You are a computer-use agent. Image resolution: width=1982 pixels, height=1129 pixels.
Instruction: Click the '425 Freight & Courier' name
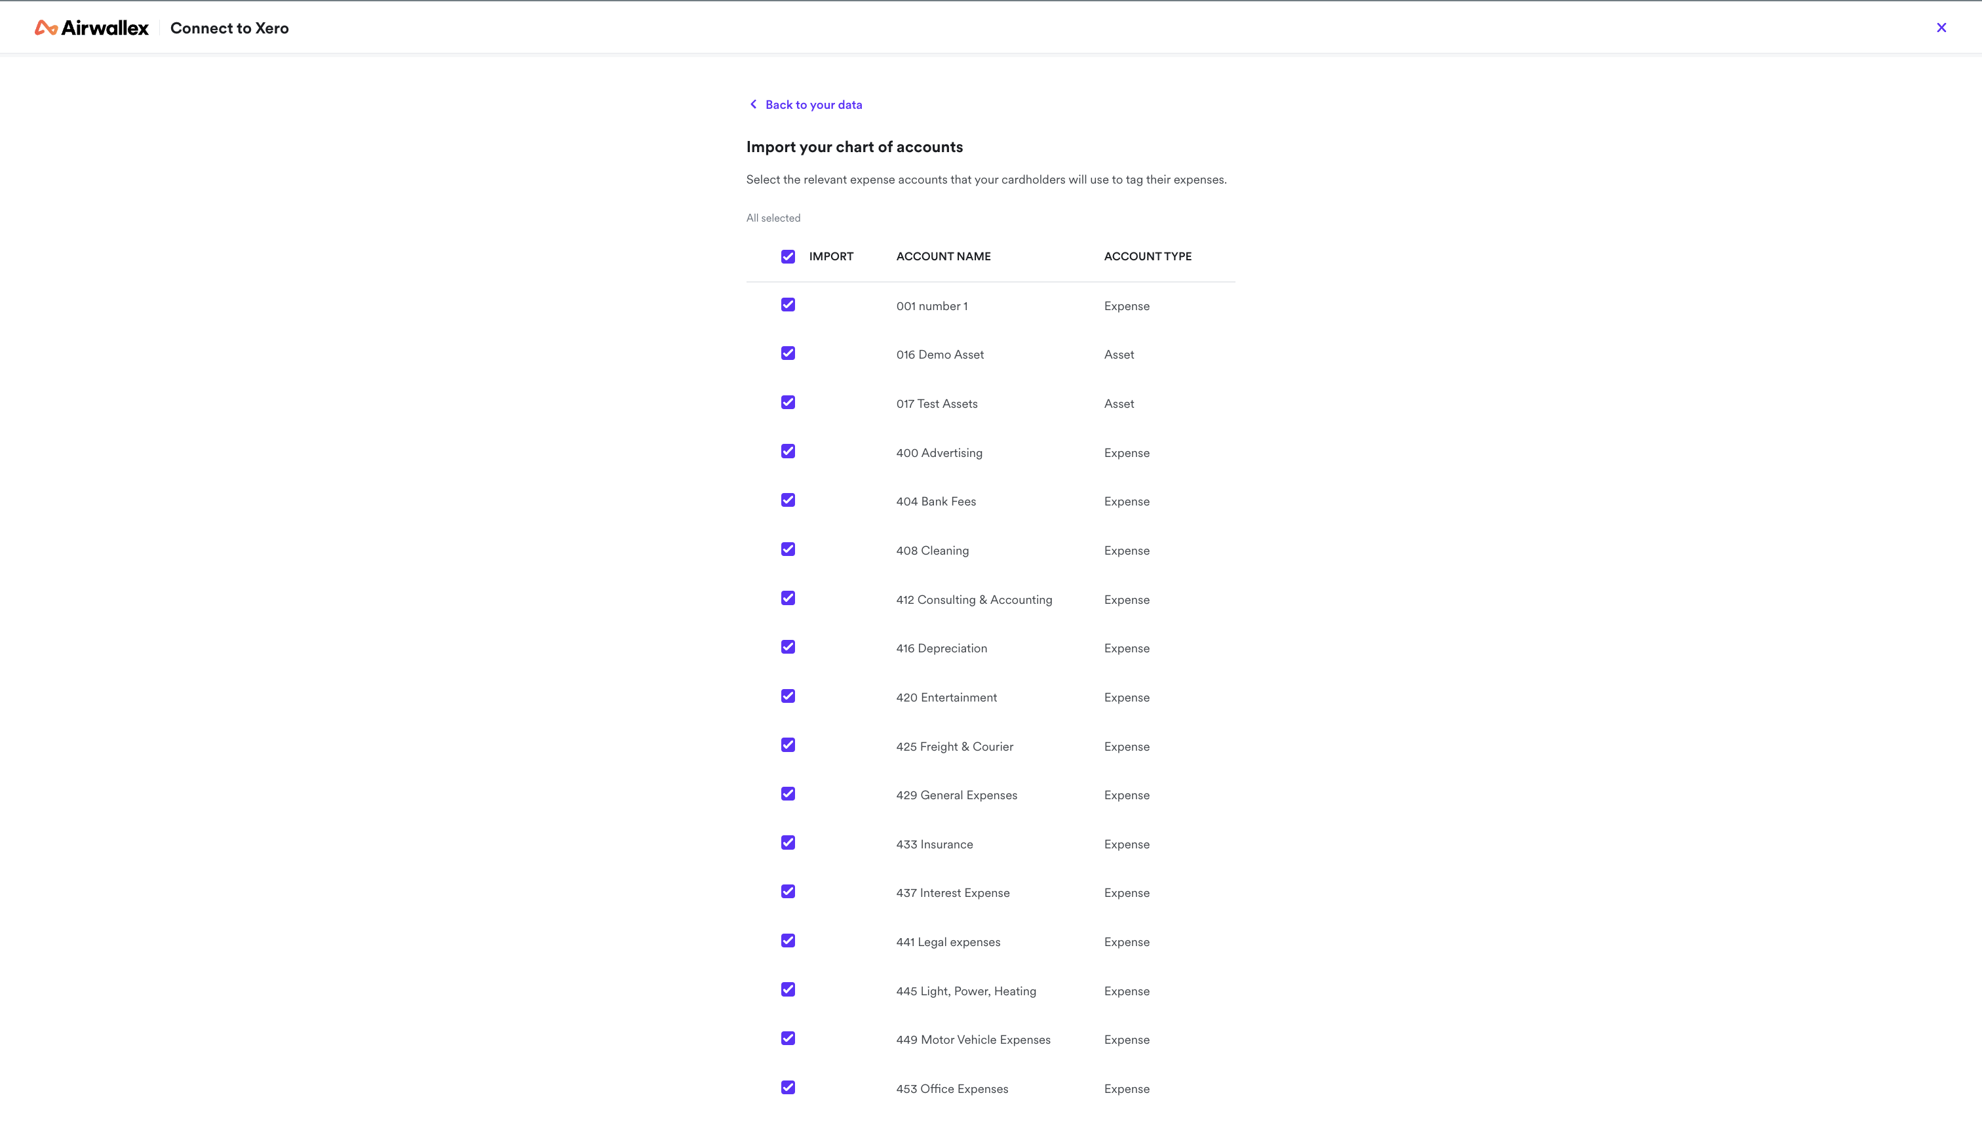(954, 747)
